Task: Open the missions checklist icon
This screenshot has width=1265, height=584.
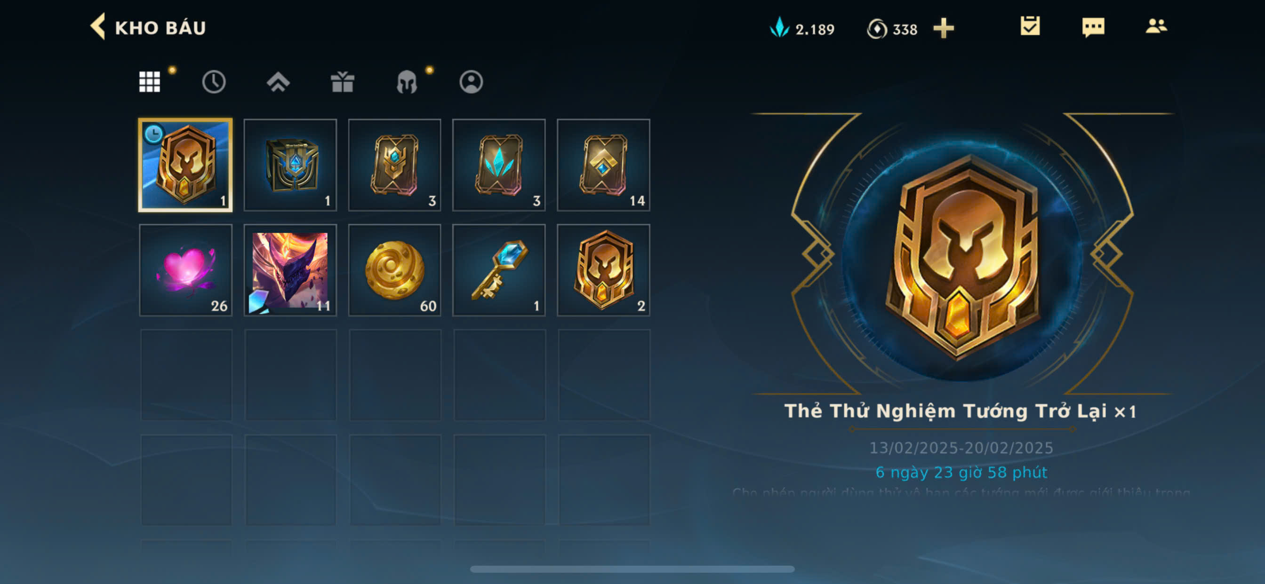Action: [x=1030, y=26]
